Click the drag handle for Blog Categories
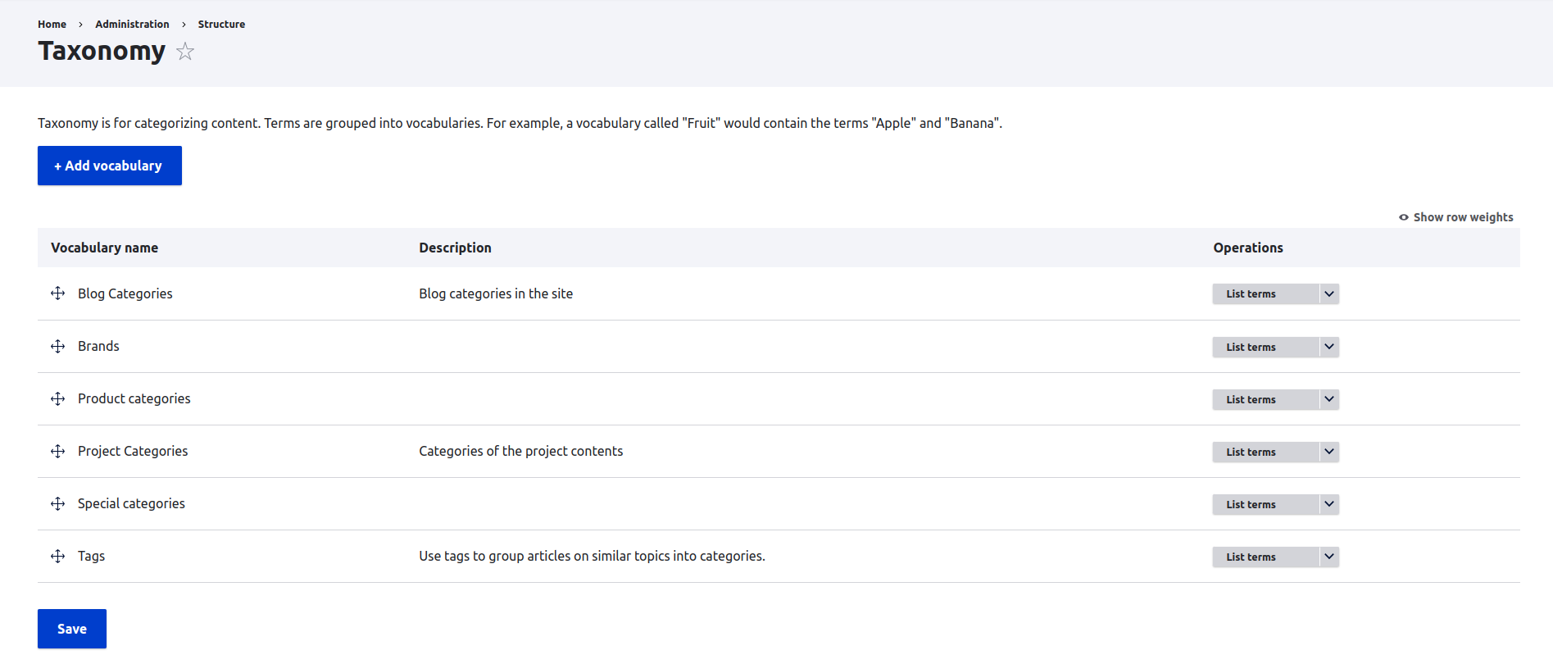 [x=58, y=293]
